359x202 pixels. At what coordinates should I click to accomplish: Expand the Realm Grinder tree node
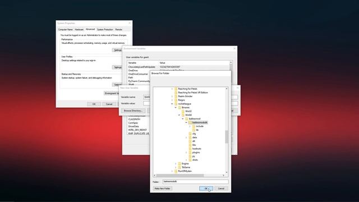point(172,96)
